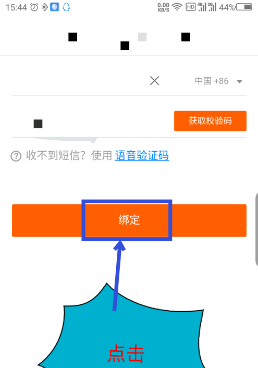Tap the Wi-Fi status icon
The width and height of the screenshot is (258, 368).
(177, 7)
